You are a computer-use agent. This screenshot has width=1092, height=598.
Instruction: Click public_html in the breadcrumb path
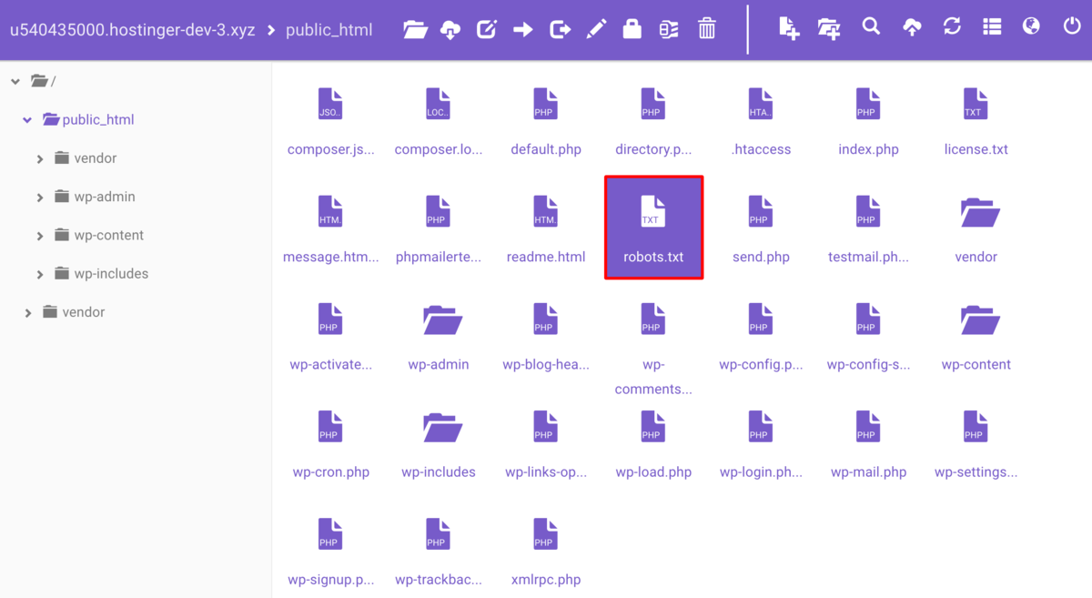(329, 30)
